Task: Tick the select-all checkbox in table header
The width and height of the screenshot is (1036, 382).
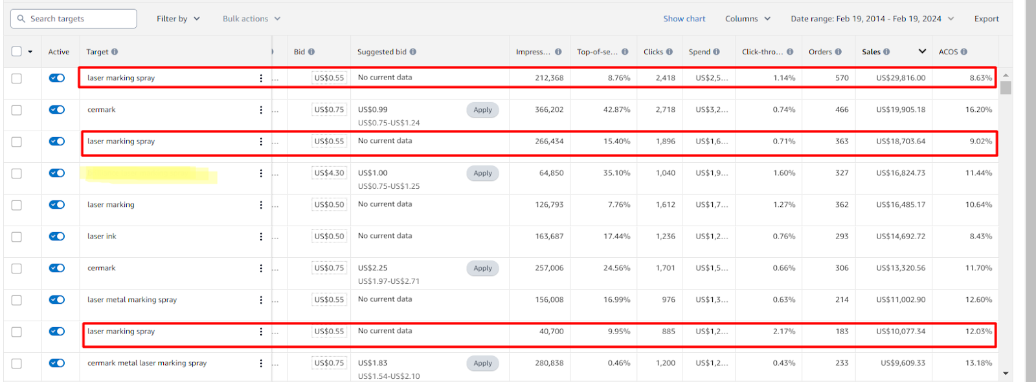Action: pos(17,51)
